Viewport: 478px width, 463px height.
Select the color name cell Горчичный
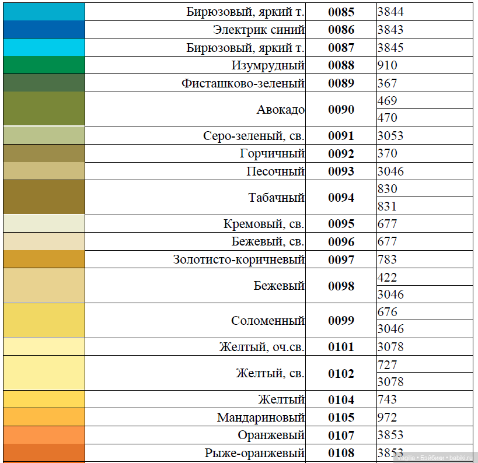[x=272, y=153]
